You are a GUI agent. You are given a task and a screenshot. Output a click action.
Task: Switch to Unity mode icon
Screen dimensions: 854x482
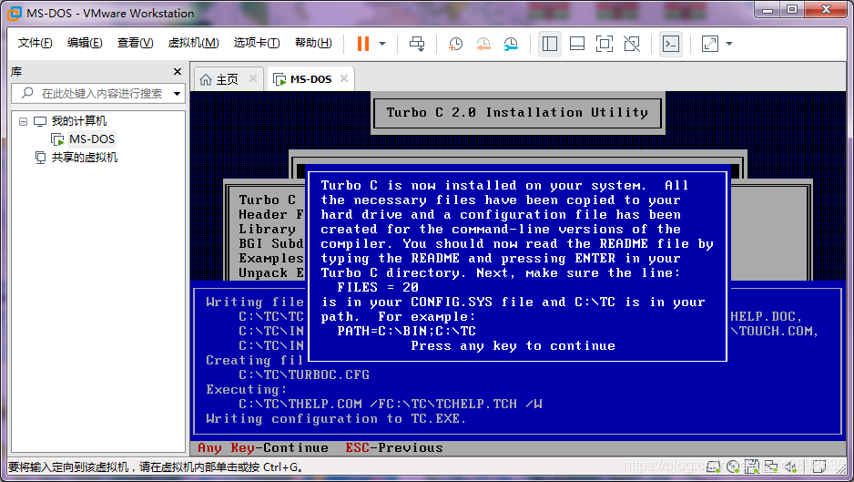click(x=632, y=44)
